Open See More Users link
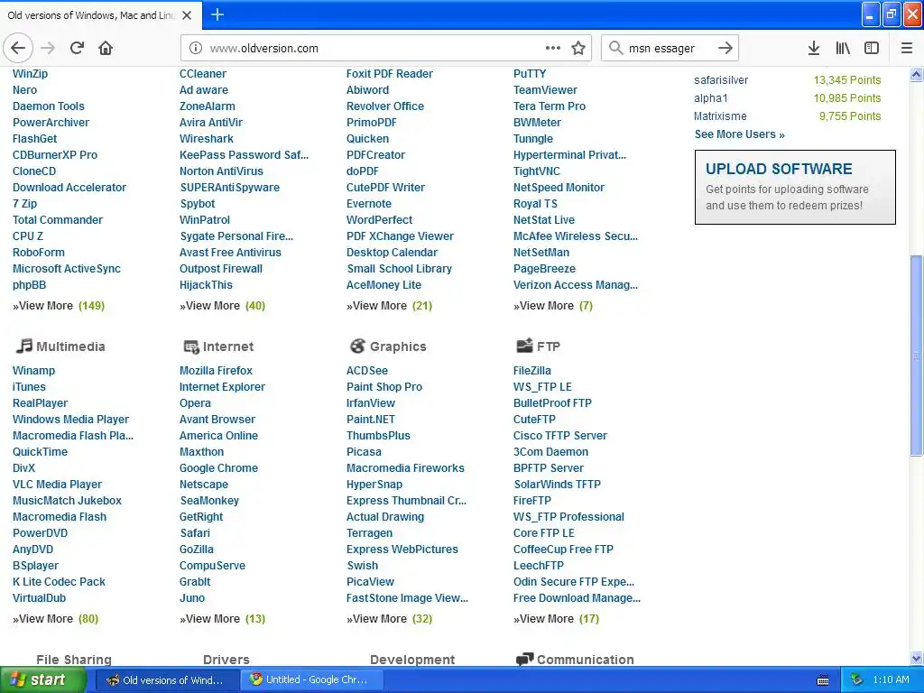This screenshot has height=693, width=924. (740, 134)
